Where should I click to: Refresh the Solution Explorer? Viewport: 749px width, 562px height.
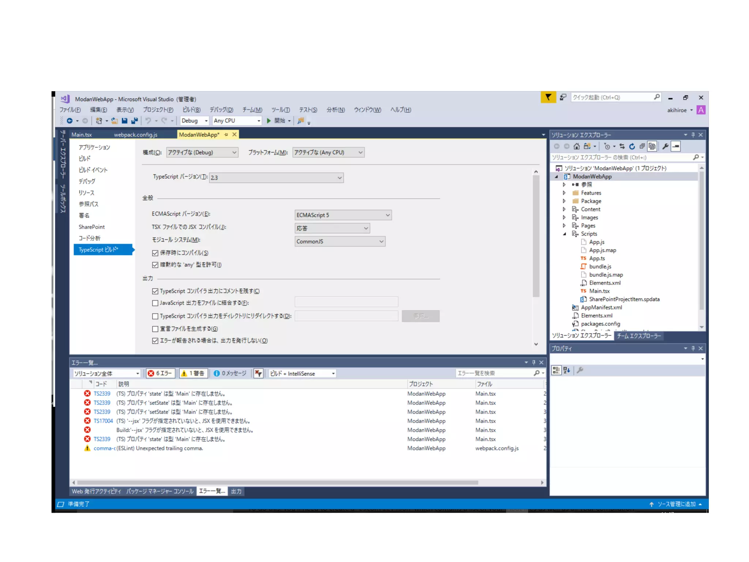[x=632, y=146]
